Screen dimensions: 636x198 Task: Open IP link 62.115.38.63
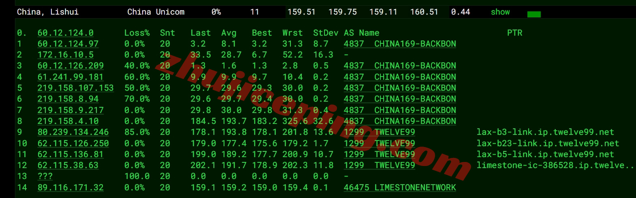(x=68, y=165)
